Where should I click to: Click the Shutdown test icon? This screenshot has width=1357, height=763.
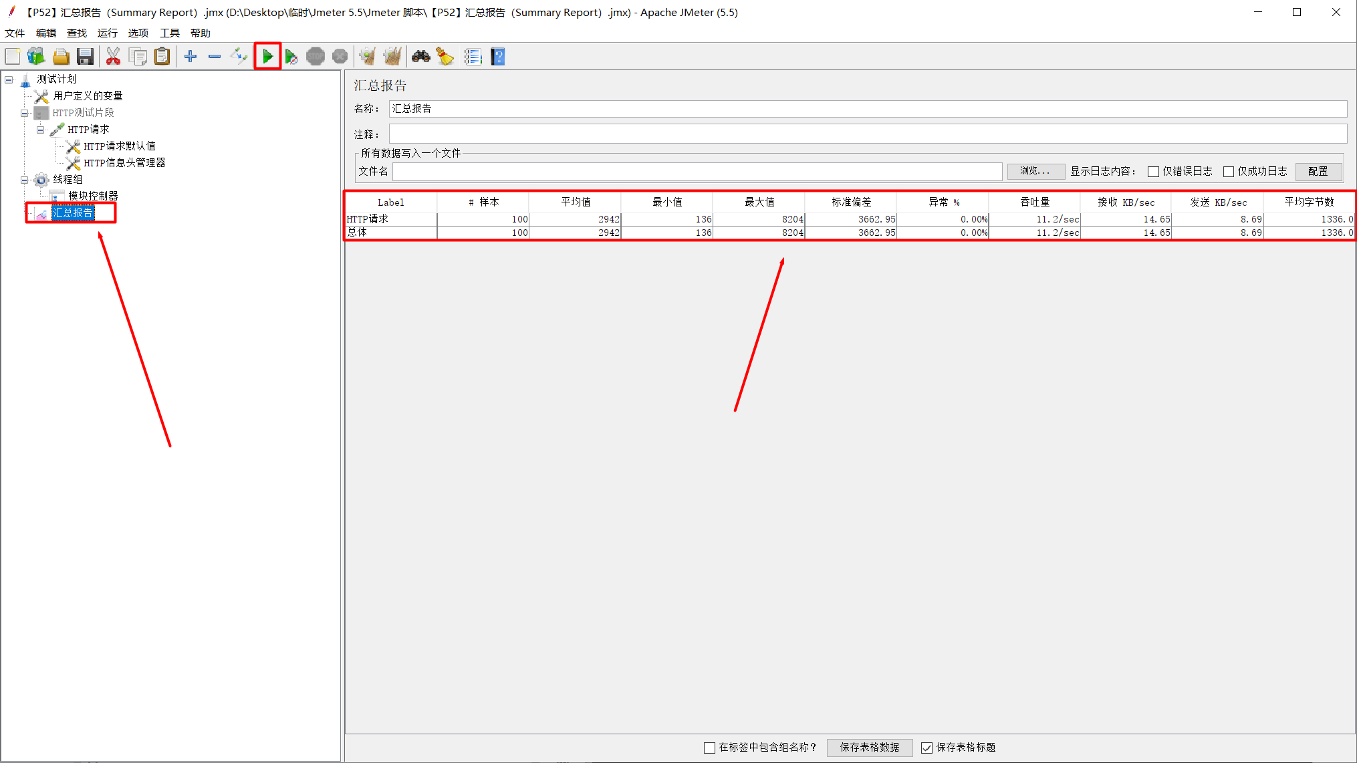pos(340,57)
